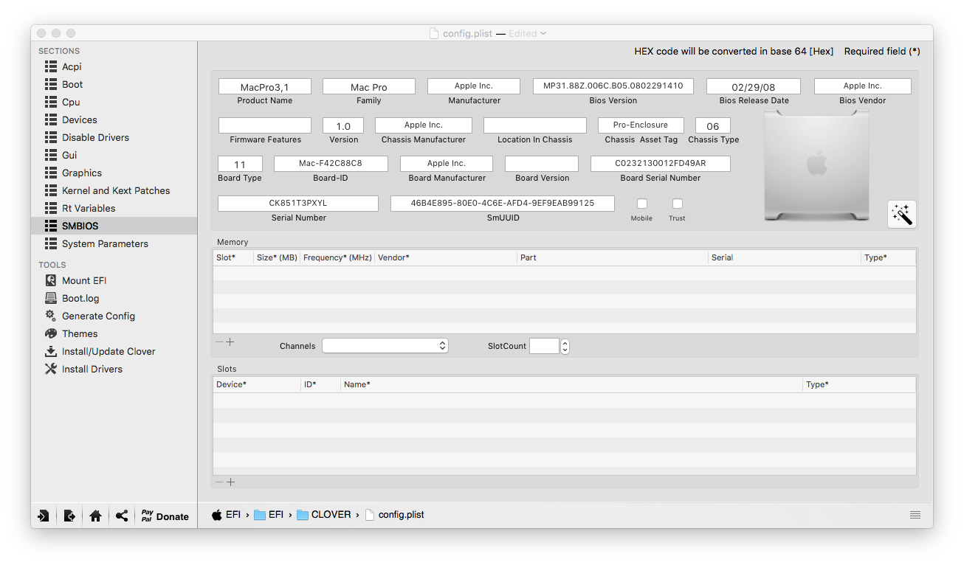The height and width of the screenshot is (565, 964).
Task: Click the list view icon in path bar
Action: coord(915,515)
